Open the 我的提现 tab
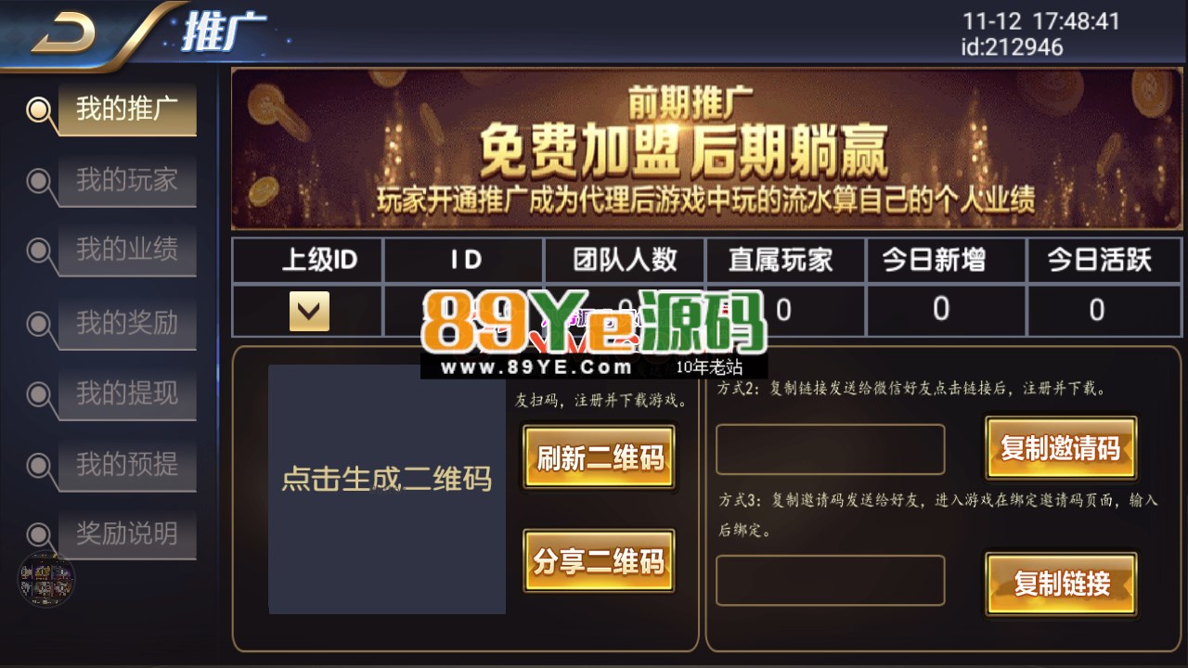 tap(127, 393)
